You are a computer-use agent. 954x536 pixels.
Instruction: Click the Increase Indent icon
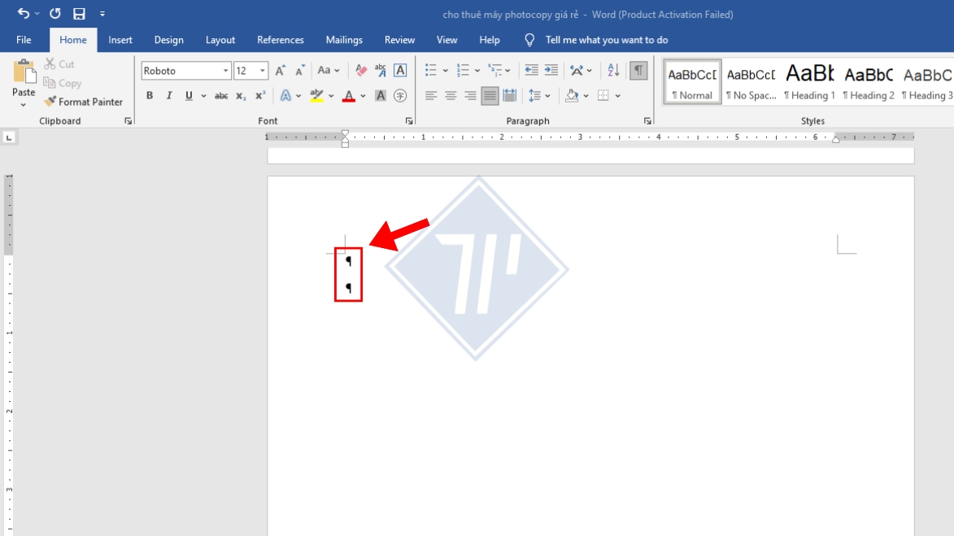click(x=551, y=71)
